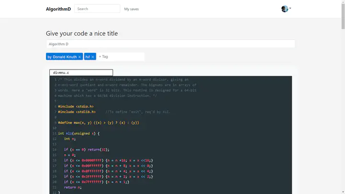Screen dimensions: 345x194
Task: Place cursor on #include <stdio.h> line
Action: click(x=76, y=106)
